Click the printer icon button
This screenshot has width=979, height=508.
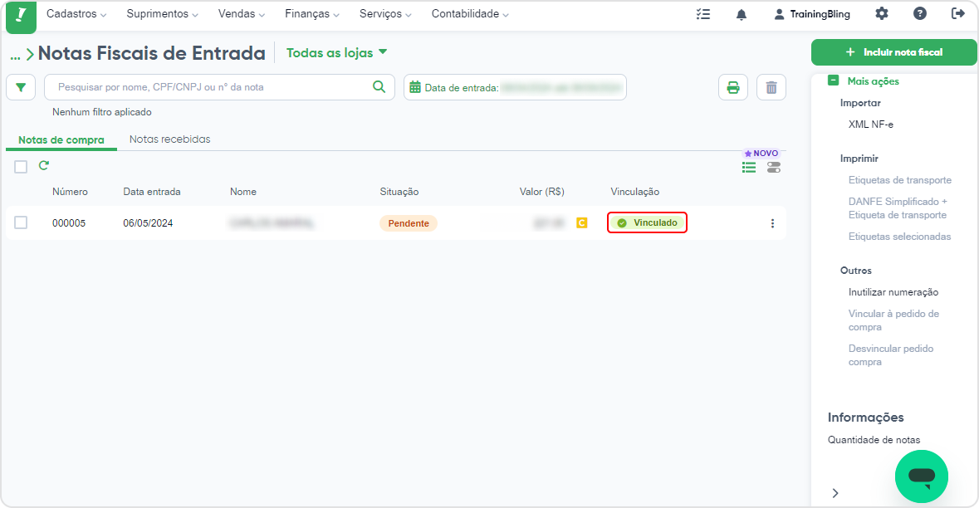pyautogui.click(x=733, y=87)
